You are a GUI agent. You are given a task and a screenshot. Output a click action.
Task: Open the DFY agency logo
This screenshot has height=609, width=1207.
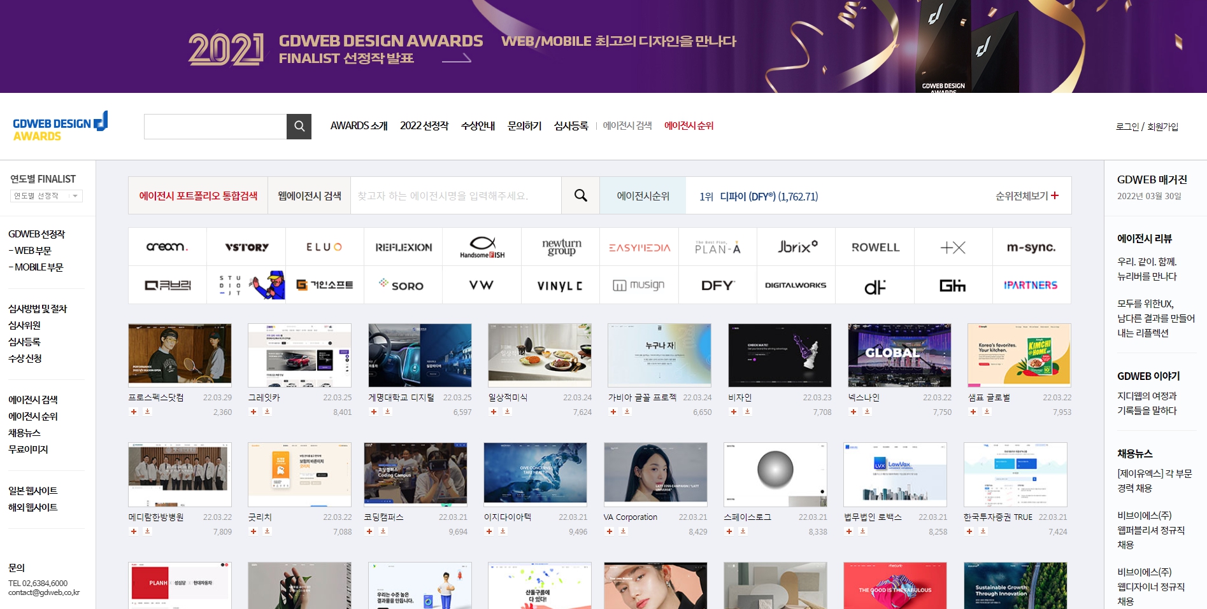(718, 285)
